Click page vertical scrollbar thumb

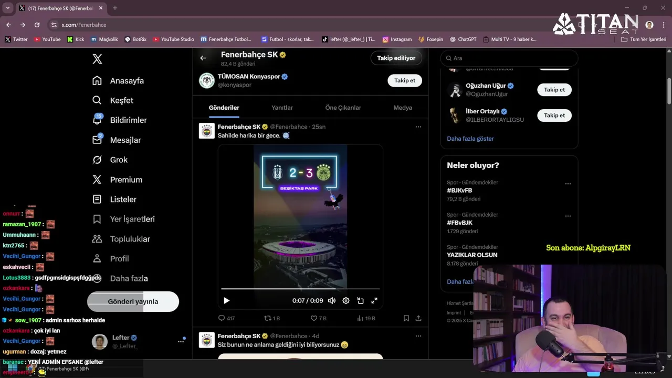coord(669,91)
